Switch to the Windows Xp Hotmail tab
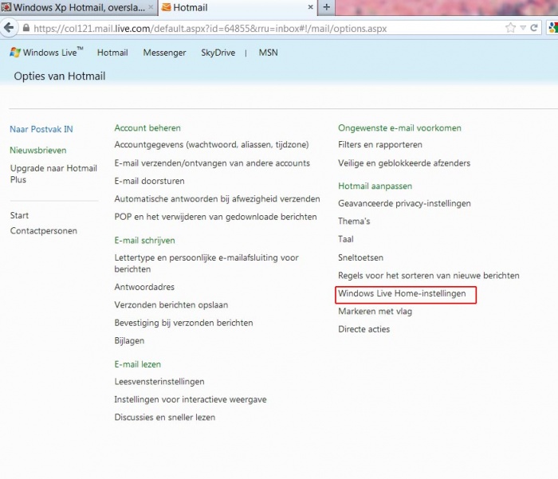Image resolution: width=558 pixels, height=479 pixels. (x=78, y=7)
